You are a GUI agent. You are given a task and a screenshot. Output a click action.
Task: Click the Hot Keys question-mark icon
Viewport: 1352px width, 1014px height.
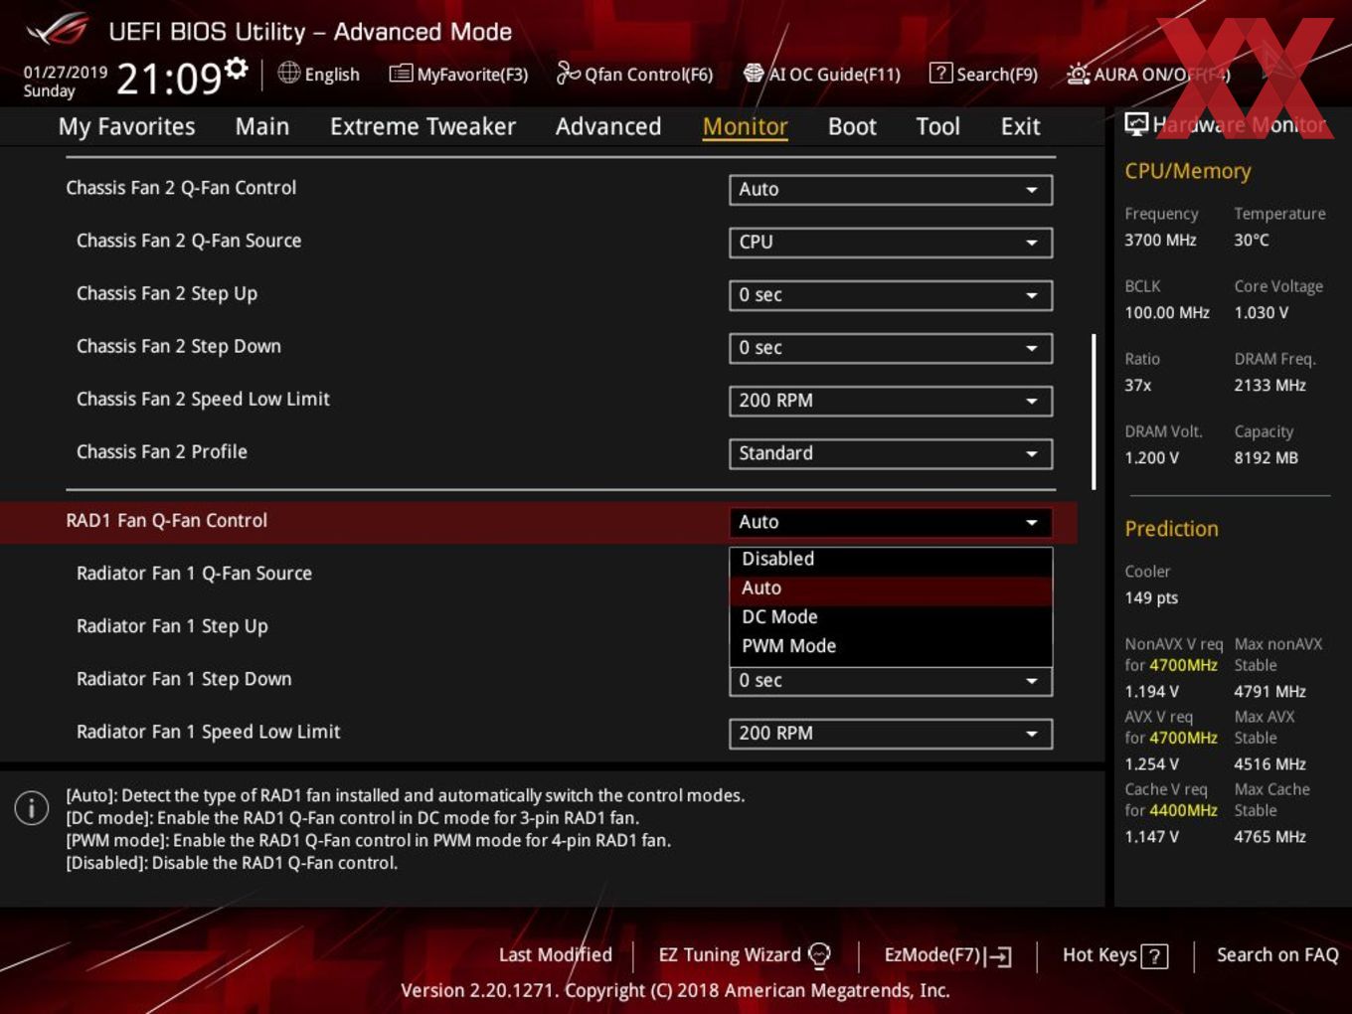pyautogui.click(x=1154, y=956)
